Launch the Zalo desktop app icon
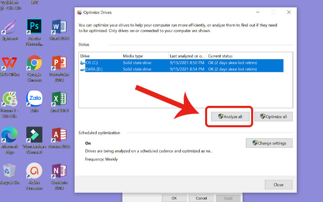Image resolution: width=323 pixels, height=202 pixels. pos(34,99)
